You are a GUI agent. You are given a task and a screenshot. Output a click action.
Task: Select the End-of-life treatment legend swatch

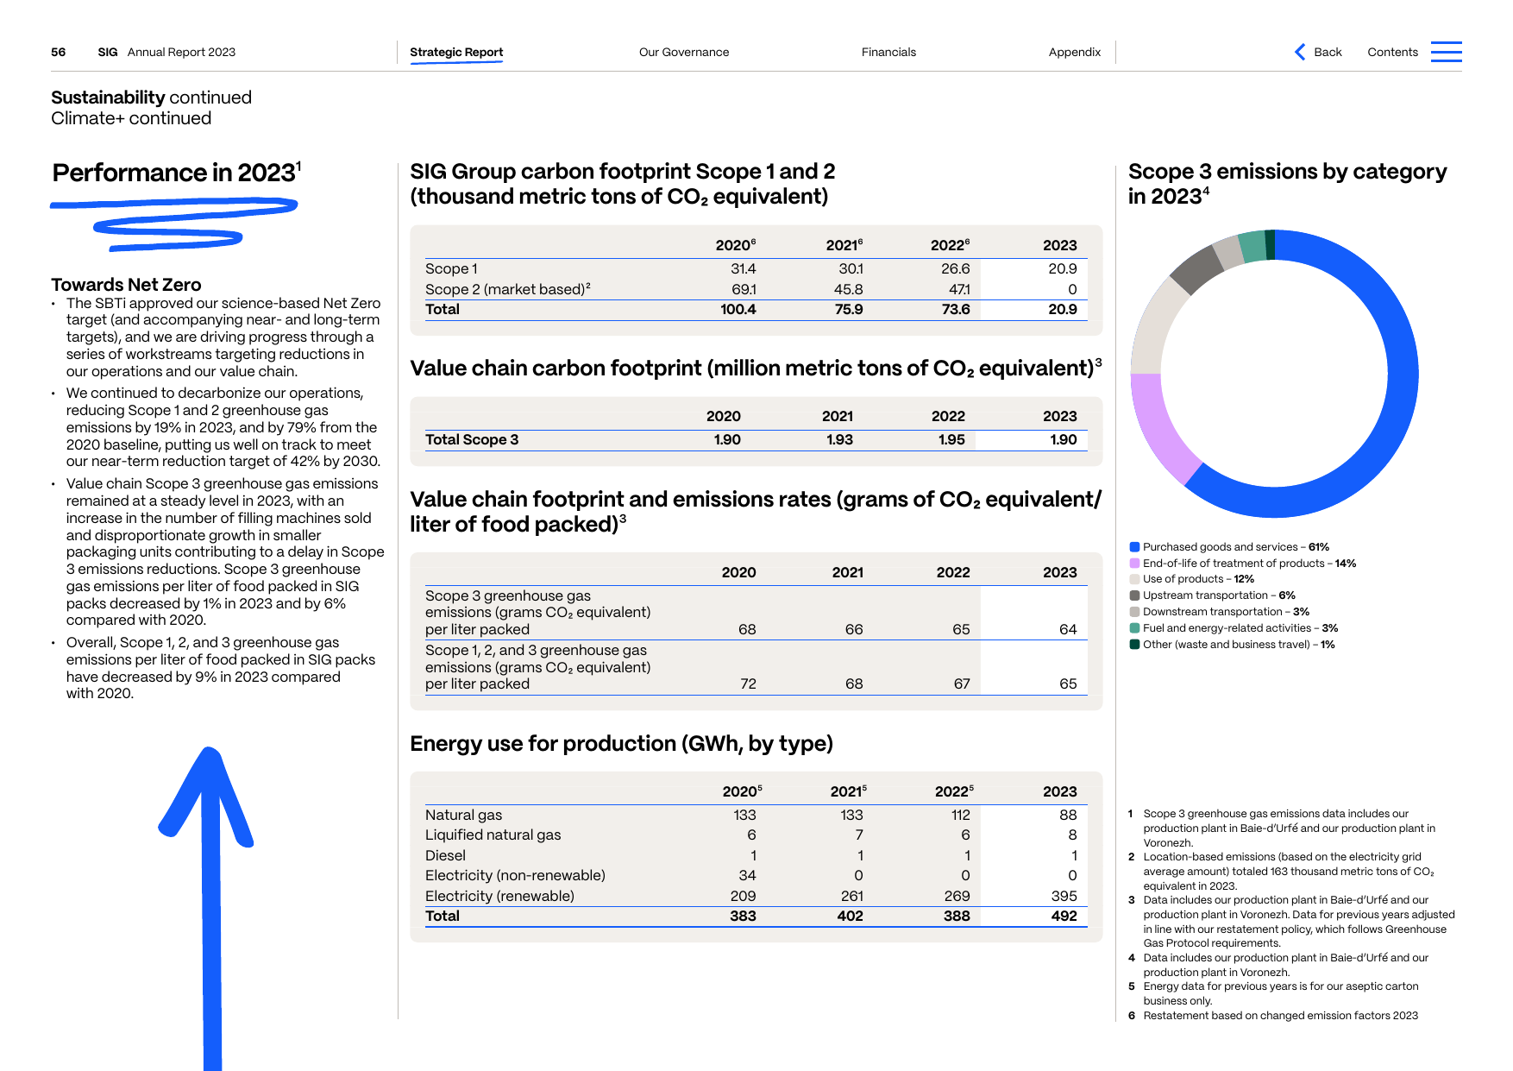[1135, 564]
